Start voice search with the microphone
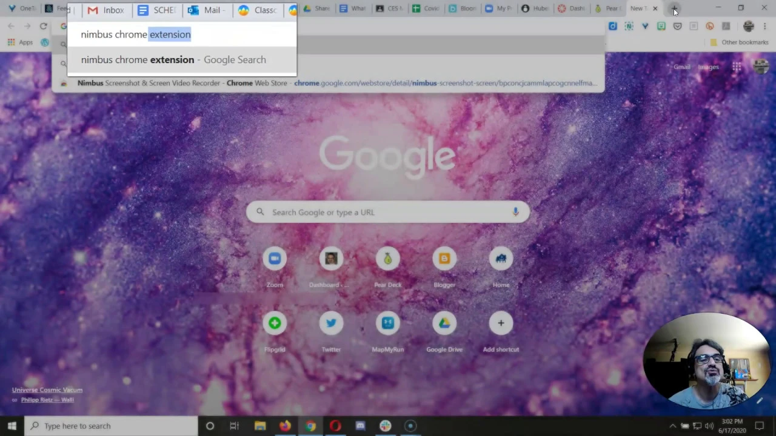The height and width of the screenshot is (436, 776). point(515,212)
